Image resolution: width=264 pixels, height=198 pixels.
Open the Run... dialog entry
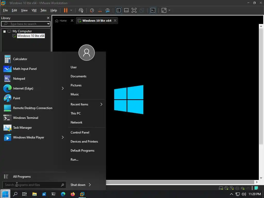[75, 159]
